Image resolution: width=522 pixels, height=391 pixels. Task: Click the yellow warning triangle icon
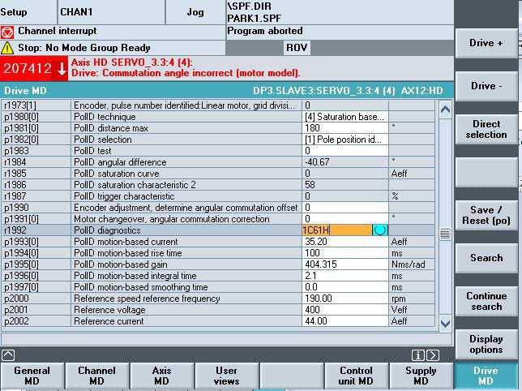(x=7, y=48)
